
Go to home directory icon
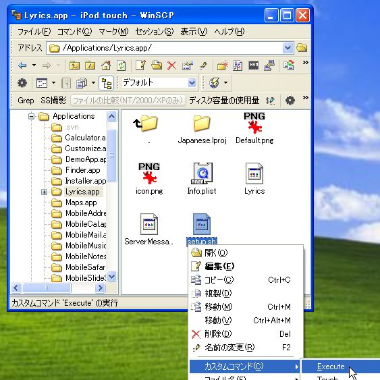(106, 65)
